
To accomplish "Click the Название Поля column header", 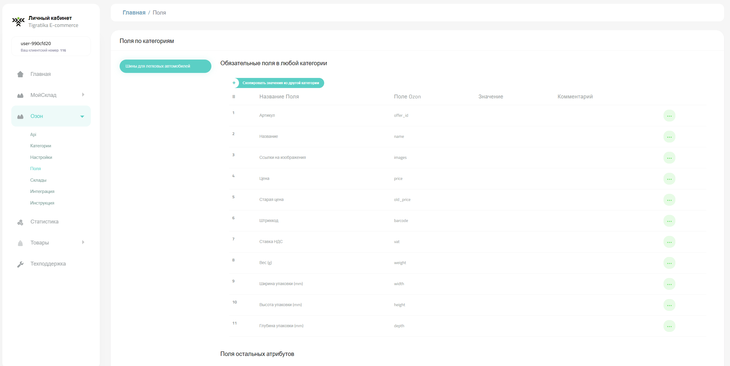I will click(279, 97).
